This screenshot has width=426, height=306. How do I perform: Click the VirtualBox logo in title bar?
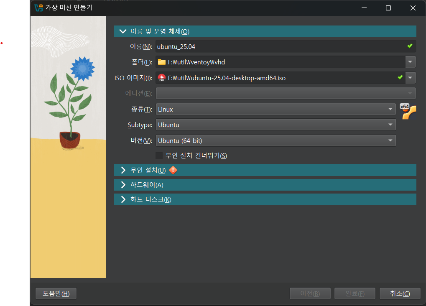tap(38, 8)
